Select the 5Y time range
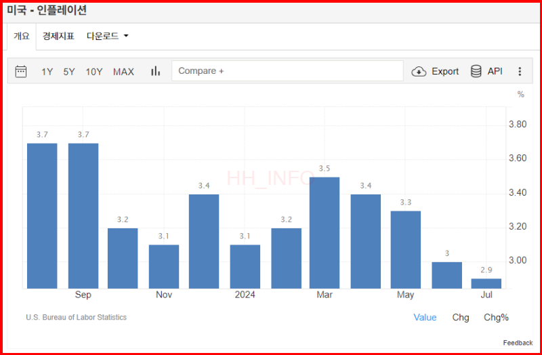The width and height of the screenshot is (542, 355). coord(69,72)
